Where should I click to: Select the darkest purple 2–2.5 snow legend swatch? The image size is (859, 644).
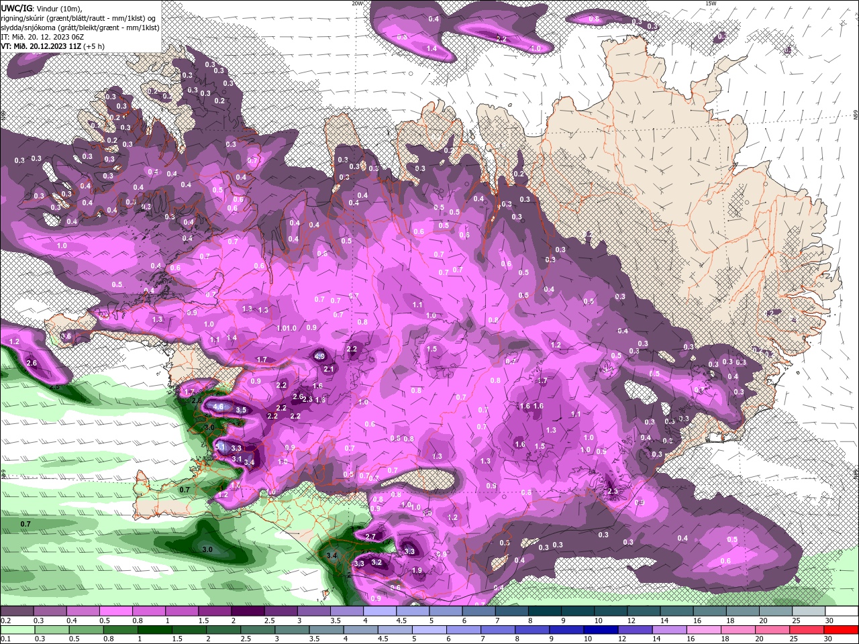pyautogui.click(x=248, y=611)
